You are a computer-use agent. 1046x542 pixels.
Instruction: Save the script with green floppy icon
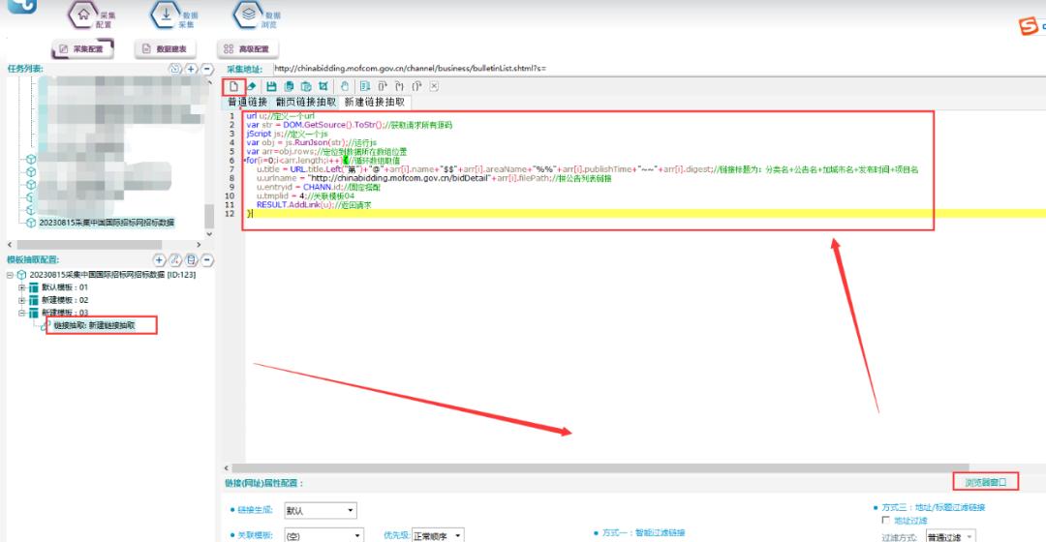pyautogui.click(x=272, y=87)
